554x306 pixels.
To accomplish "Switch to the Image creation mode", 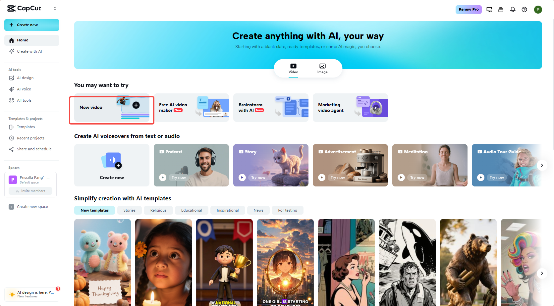I will [x=322, y=68].
